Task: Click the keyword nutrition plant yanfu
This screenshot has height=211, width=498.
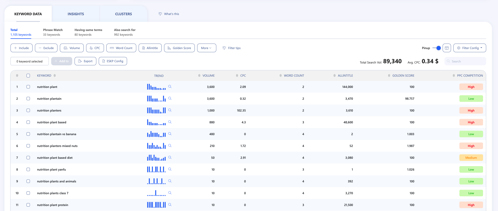Action: (x=51, y=170)
